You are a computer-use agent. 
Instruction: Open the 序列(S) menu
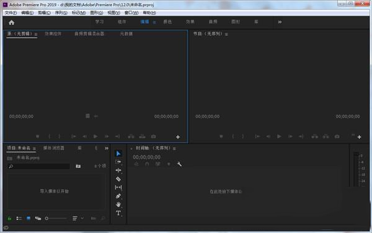point(61,13)
